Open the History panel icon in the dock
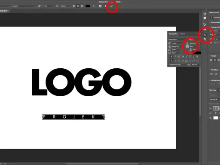Viewport: 220px width, 165px height. coord(205,14)
